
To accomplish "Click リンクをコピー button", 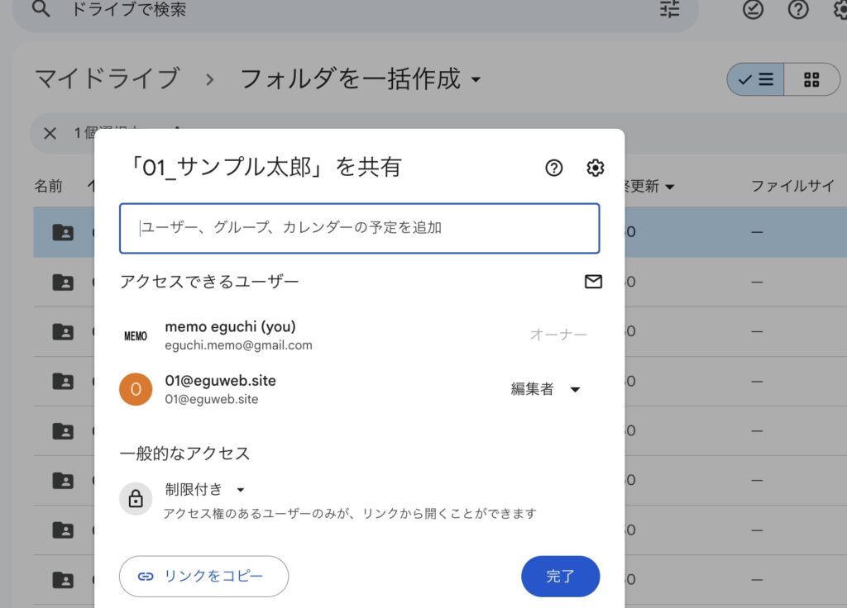I will 203,576.
